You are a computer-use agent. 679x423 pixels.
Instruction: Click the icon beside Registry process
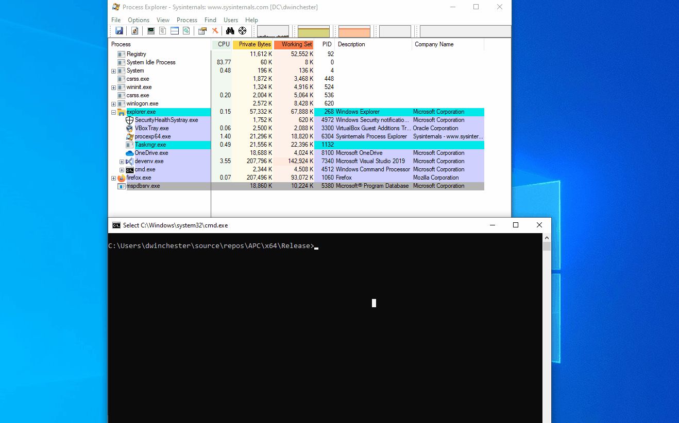(122, 54)
